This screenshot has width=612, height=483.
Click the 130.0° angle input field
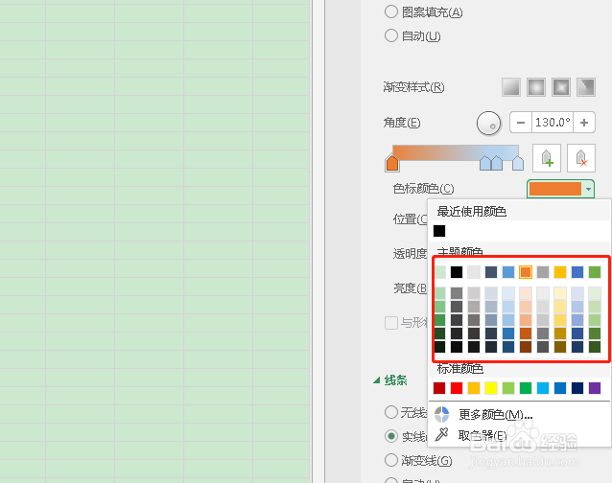553,123
